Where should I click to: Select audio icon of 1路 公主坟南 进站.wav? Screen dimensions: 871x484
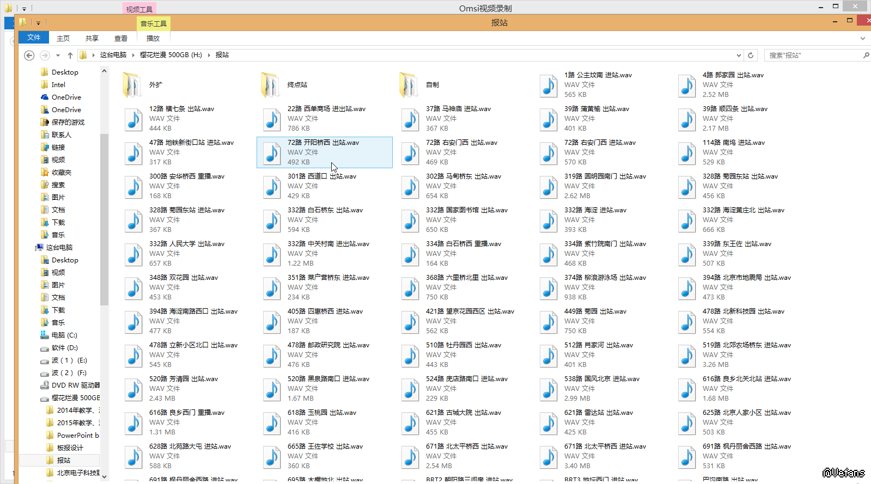pos(549,85)
